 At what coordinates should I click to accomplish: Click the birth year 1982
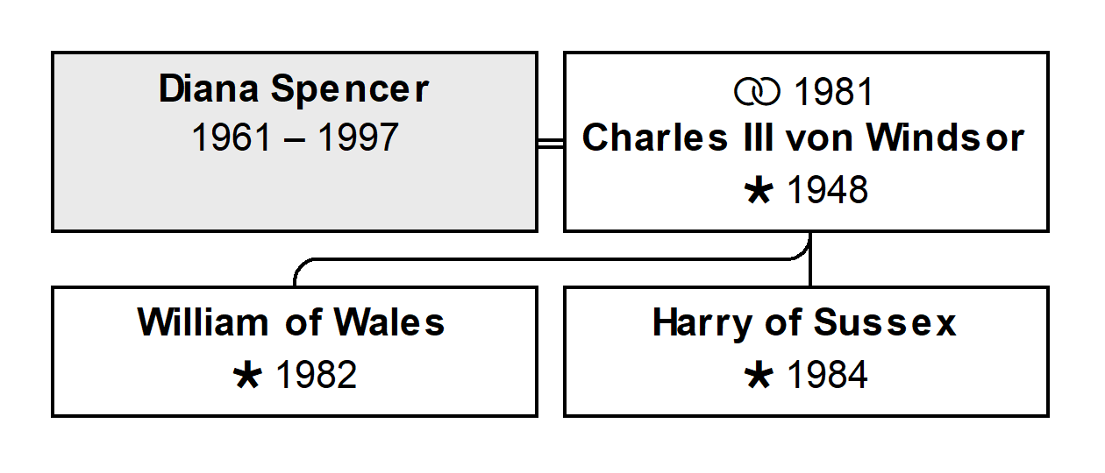317,376
